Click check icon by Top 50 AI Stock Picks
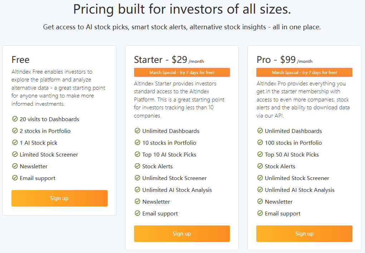Viewport: 365px width, 253px height. pos(260,154)
